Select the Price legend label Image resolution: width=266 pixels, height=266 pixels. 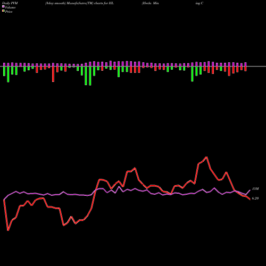9,12
